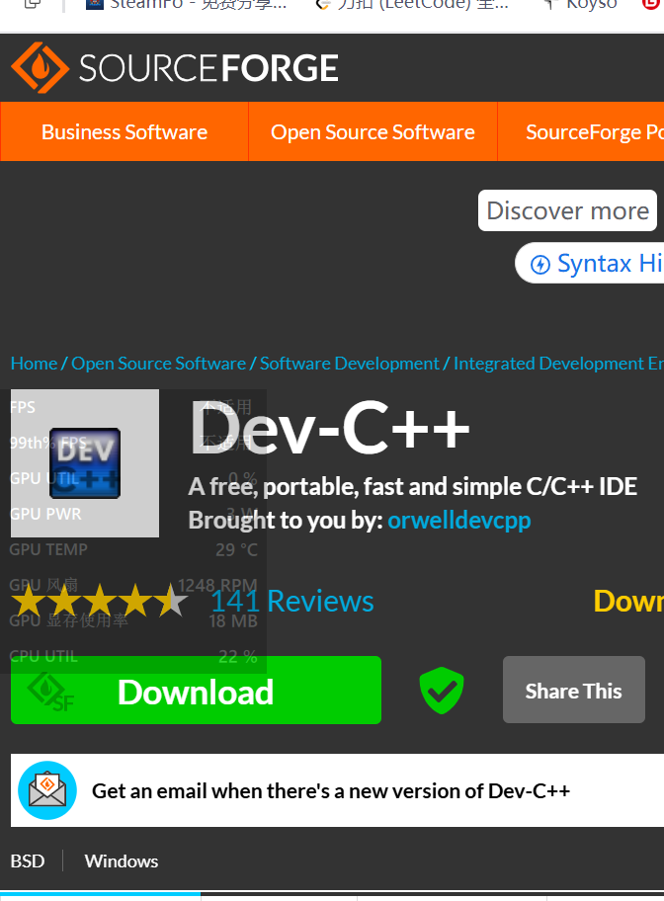Switch to the Koyso browser tab

coord(581,5)
